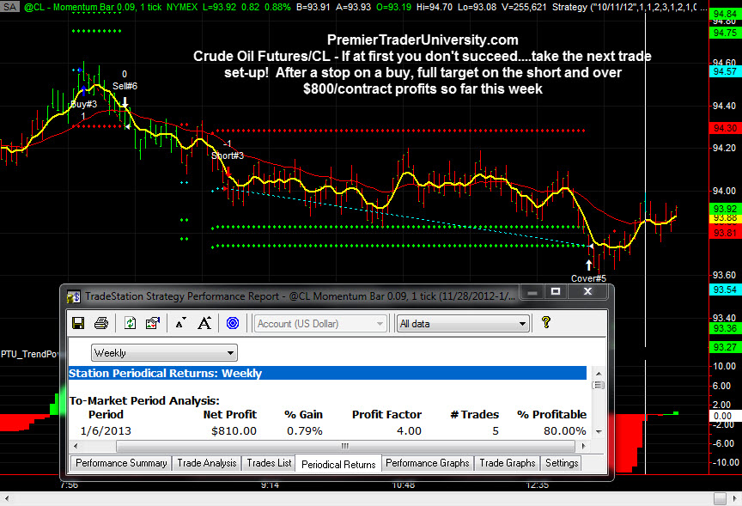Click the Cover#5 trade marker on chart
742x506 pixels.
click(x=588, y=278)
